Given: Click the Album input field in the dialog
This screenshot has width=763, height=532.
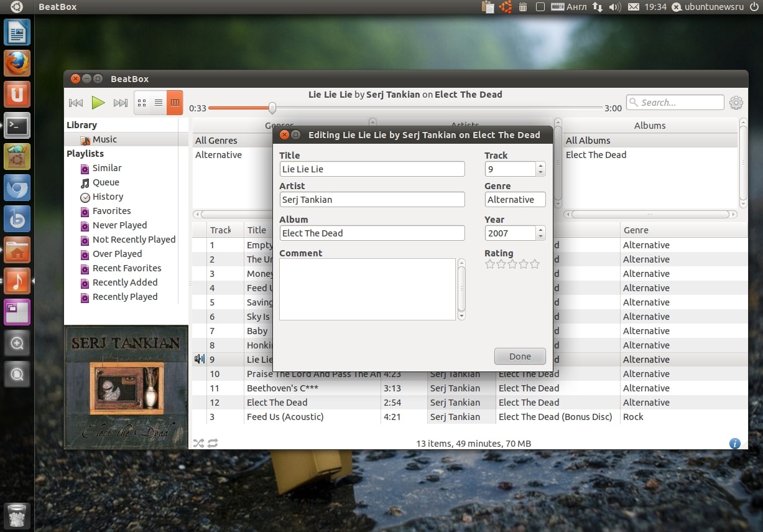Looking at the screenshot, I should (x=372, y=233).
